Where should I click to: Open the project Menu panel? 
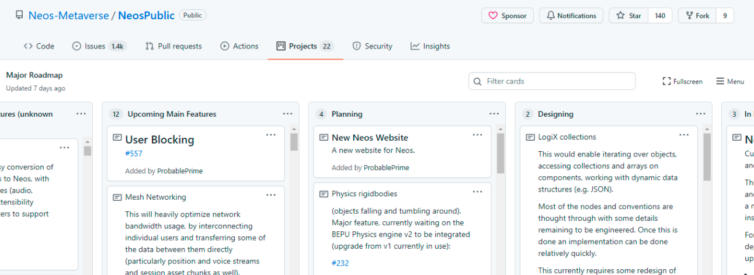point(730,81)
